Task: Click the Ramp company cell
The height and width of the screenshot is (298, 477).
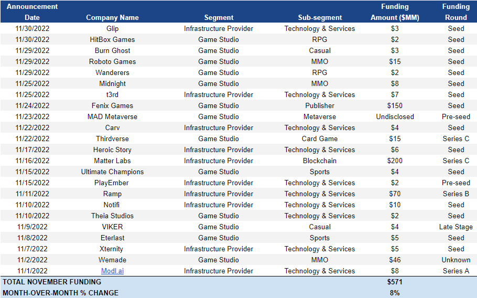Action: 112,194
